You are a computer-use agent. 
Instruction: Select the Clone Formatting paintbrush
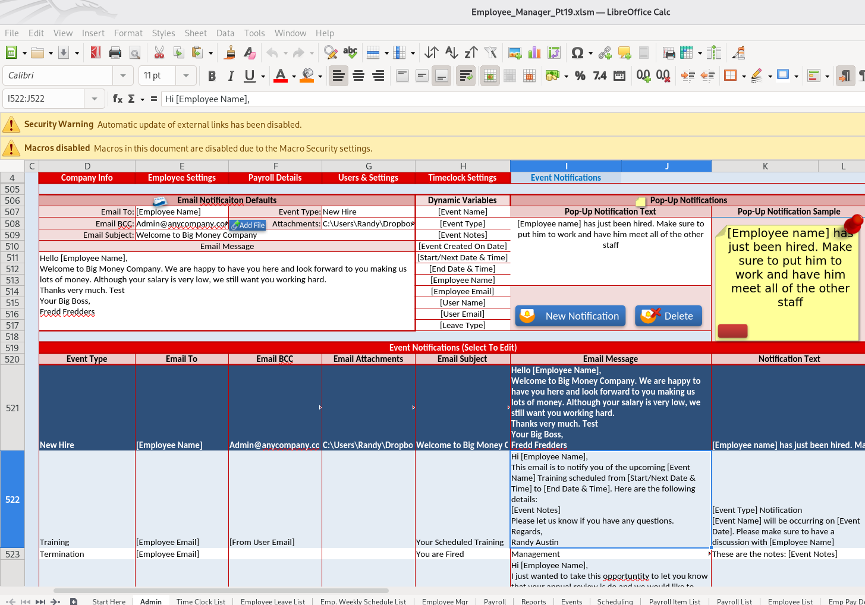tap(229, 52)
